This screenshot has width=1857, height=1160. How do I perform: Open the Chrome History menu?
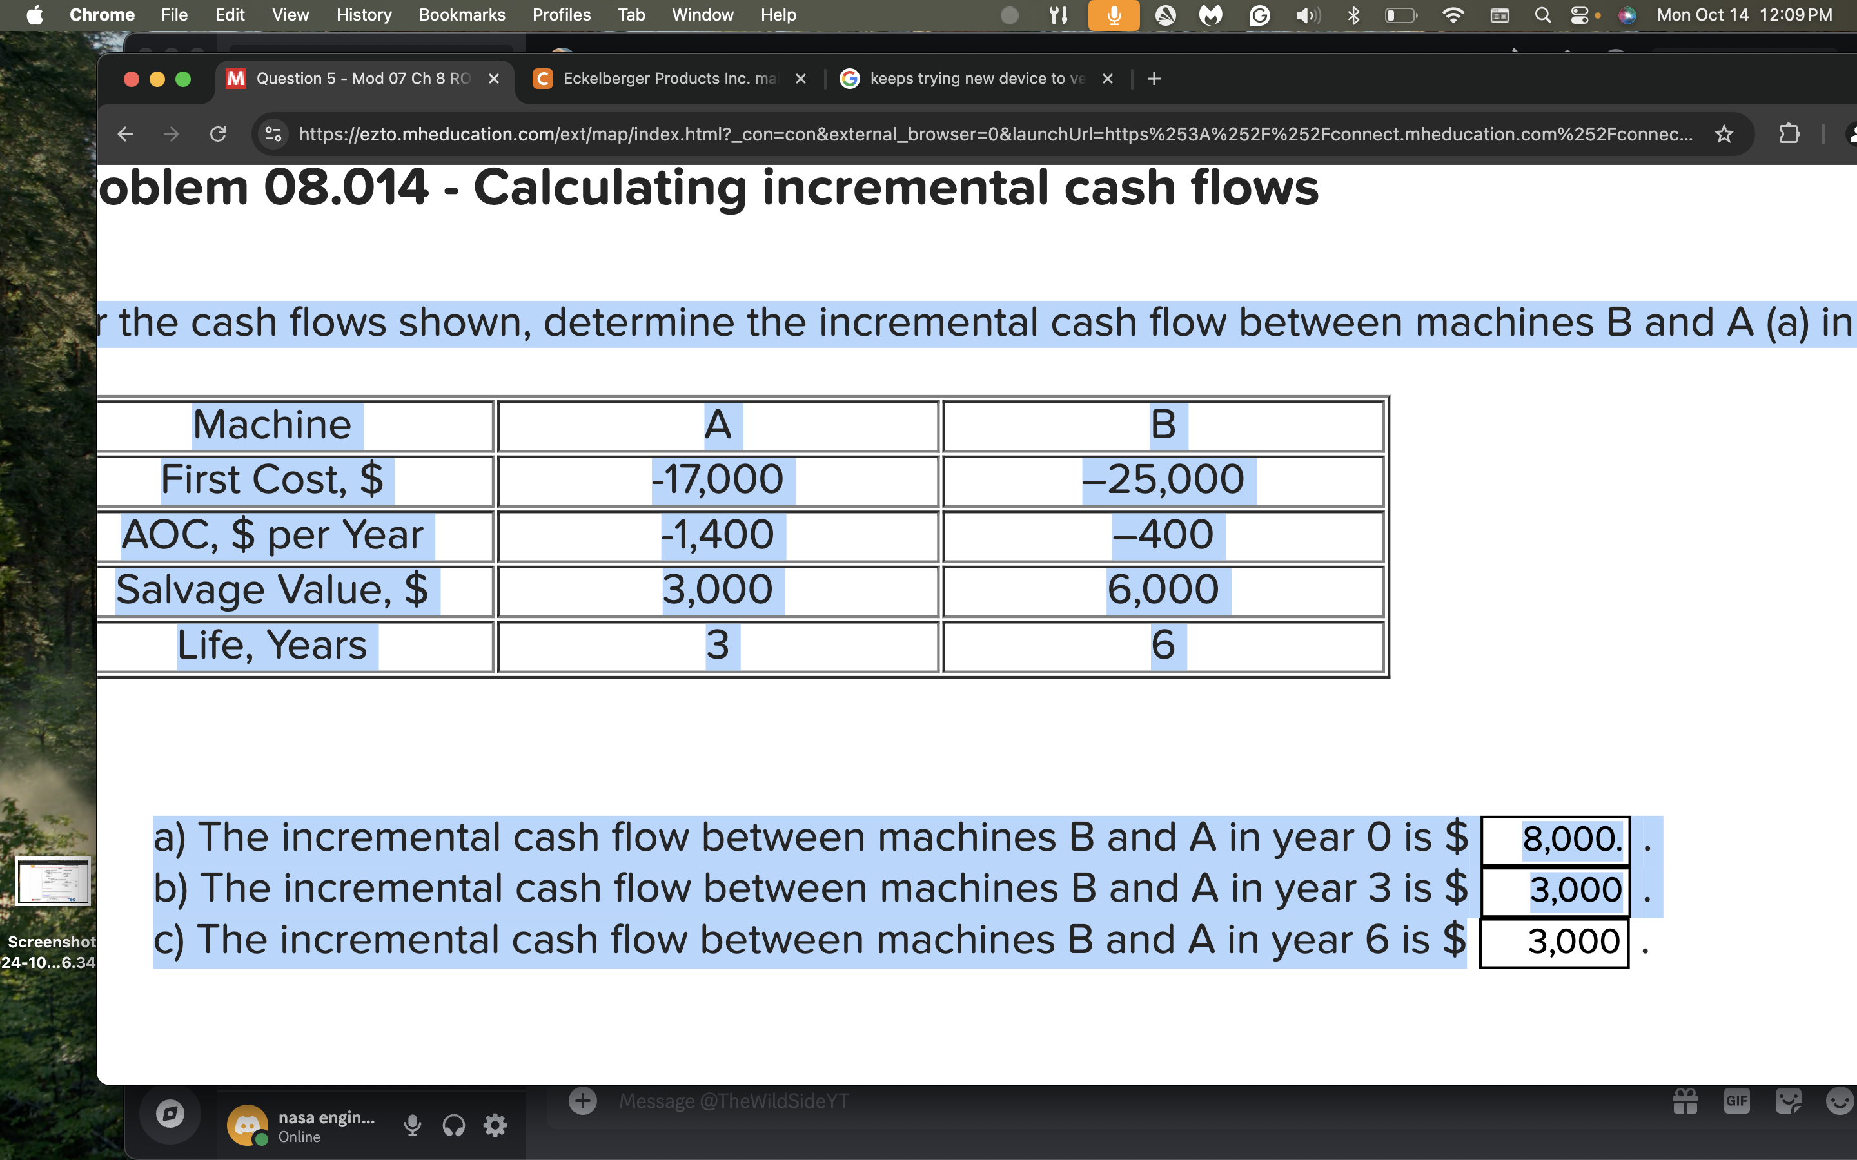[x=362, y=15]
